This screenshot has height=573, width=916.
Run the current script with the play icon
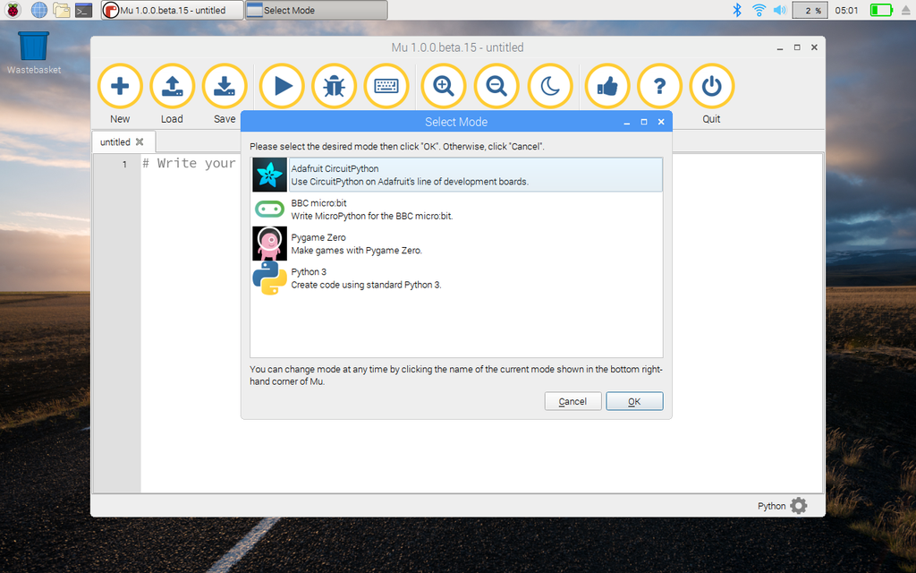point(281,86)
